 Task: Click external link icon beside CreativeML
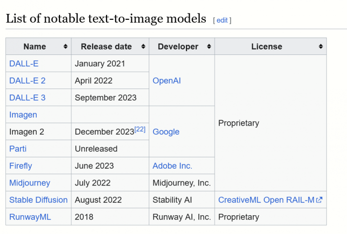pos(319,200)
